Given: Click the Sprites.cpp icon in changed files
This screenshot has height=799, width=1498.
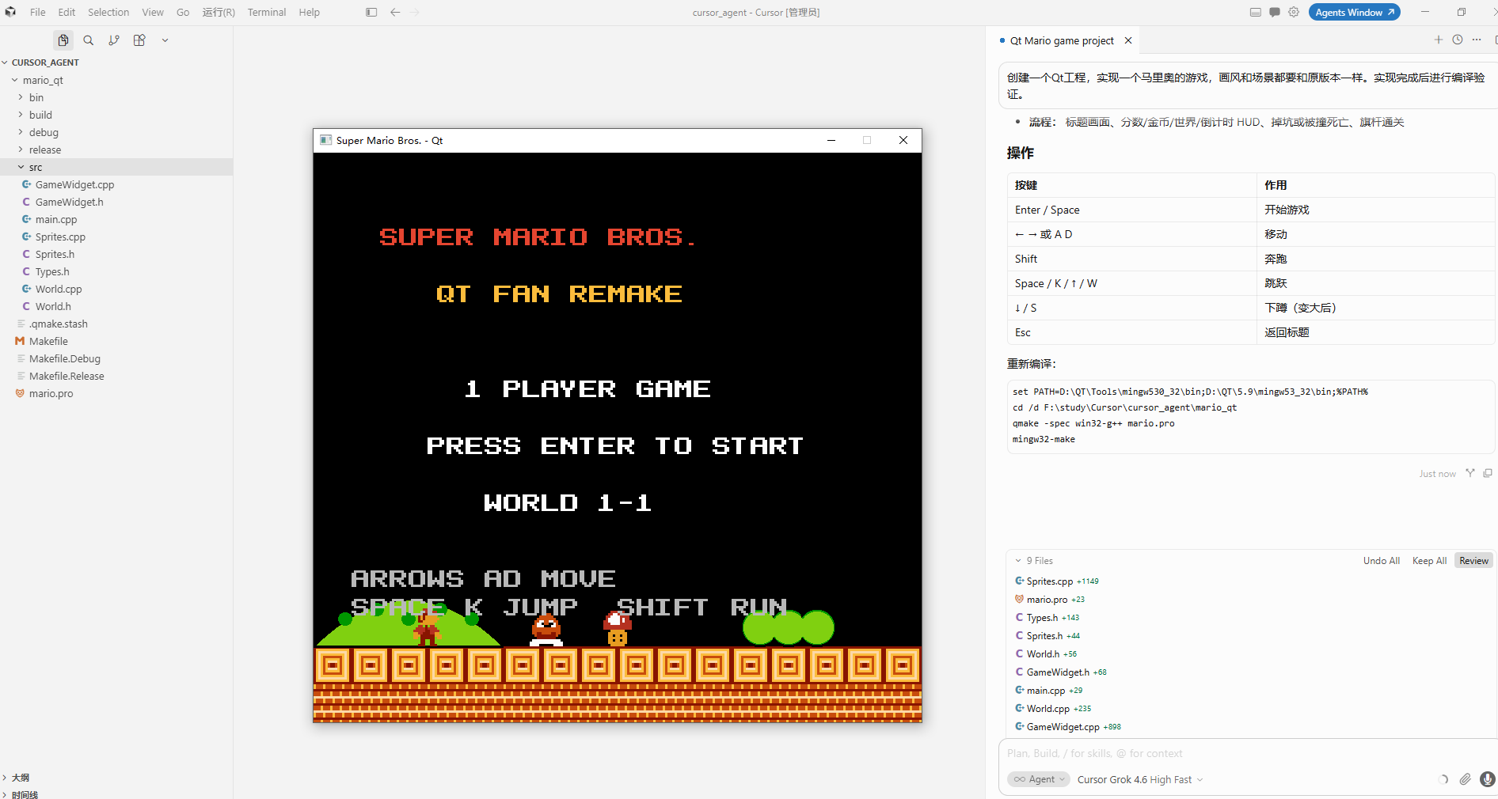Looking at the screenshot, I should tap(1019, 581).
